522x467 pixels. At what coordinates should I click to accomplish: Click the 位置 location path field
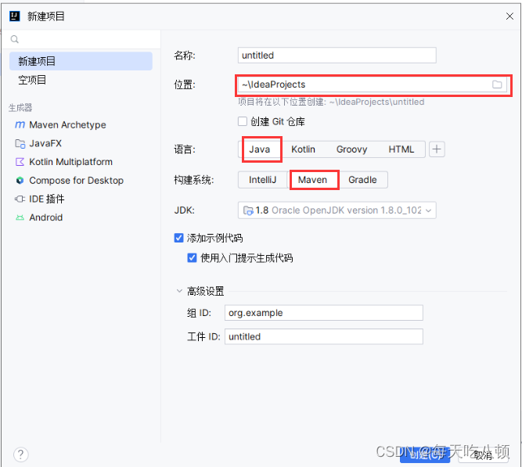[373, 84]
